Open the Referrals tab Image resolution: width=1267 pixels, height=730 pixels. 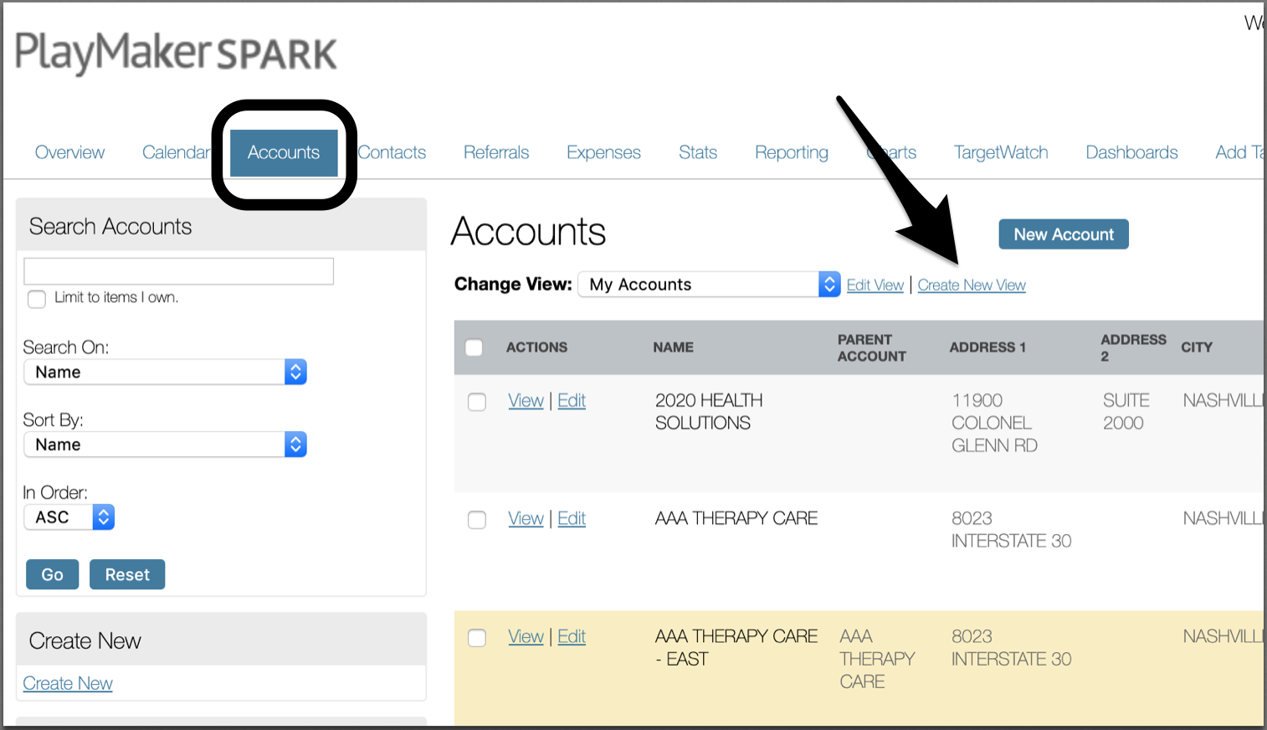tap(496, 152)
